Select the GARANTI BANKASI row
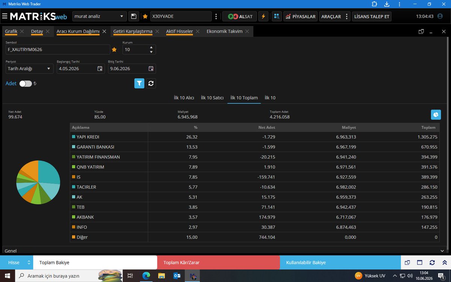The width and height of the screenshot is (451, 282). coord(254,147)
